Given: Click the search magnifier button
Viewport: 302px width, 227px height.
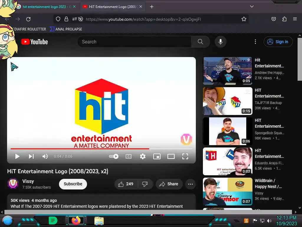Looking at the screenshot, I should [200, 42].
